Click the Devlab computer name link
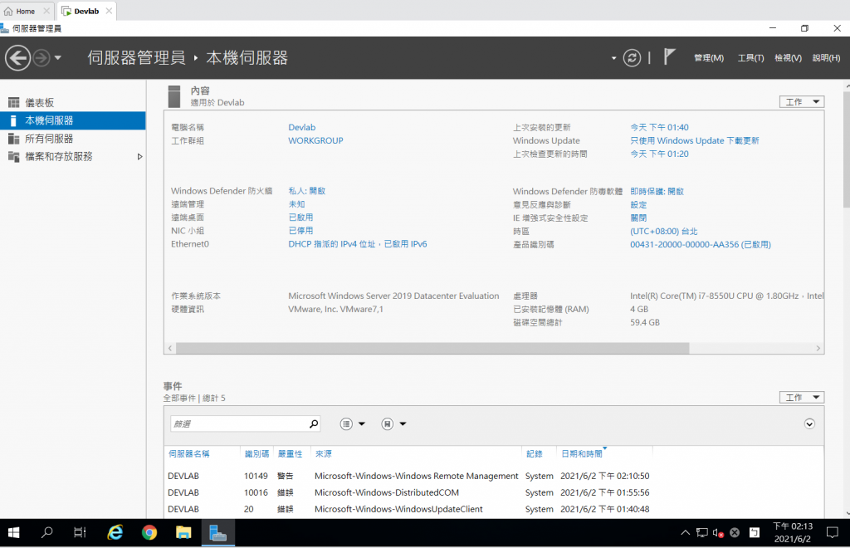This screenshot has height=548, width=850. click(x=302, y=127)
